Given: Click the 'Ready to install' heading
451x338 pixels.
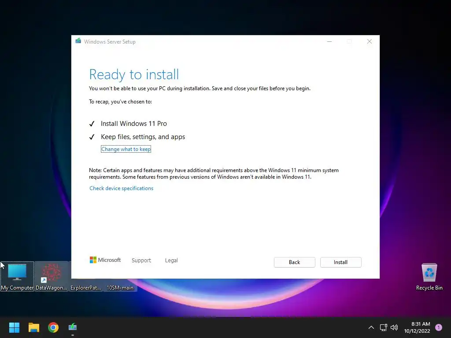Looking at the screenshot, I should (x=134, y=74).
